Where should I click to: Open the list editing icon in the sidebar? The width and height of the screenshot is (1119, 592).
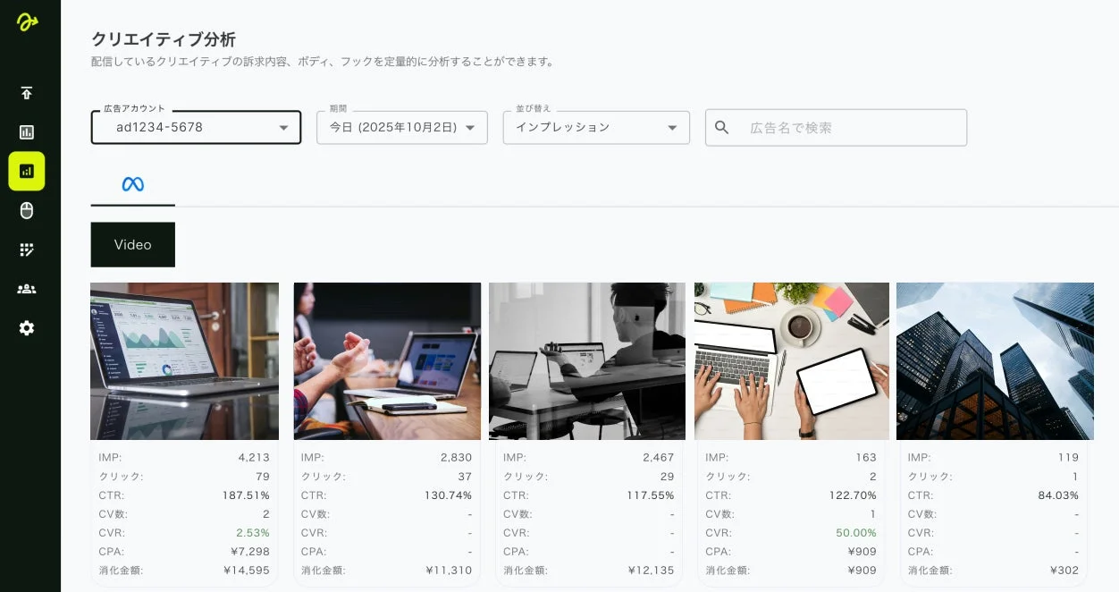tap(27, 249)
